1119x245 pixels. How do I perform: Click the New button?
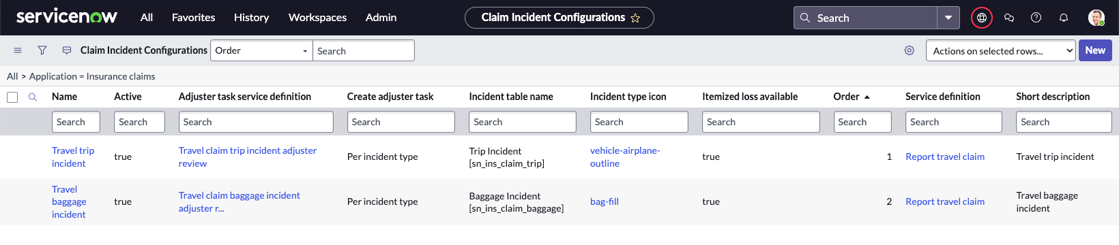click(1095, 50)
